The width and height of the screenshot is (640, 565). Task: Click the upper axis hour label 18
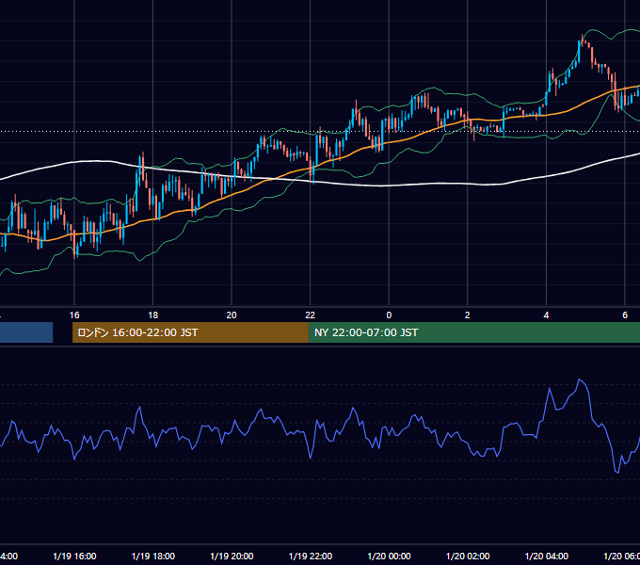[153, 315]
